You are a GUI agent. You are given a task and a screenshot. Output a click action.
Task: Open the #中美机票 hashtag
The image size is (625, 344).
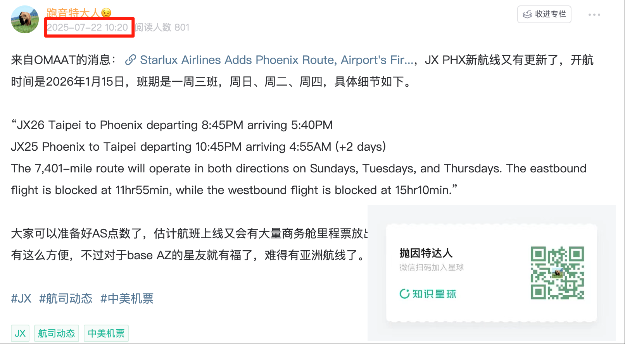click(x=127, y=298)
